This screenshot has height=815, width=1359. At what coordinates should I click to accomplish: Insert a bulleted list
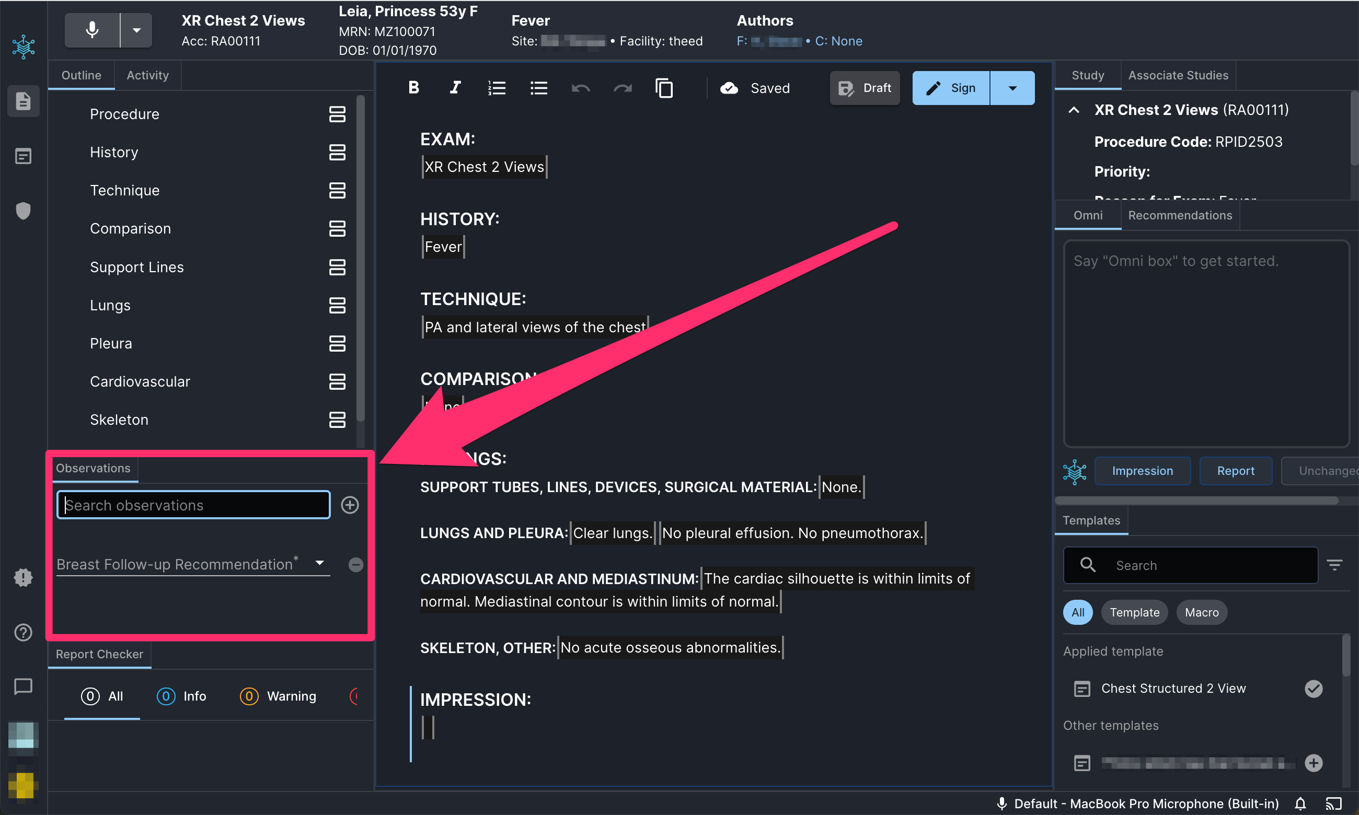(x=538, y=88)
